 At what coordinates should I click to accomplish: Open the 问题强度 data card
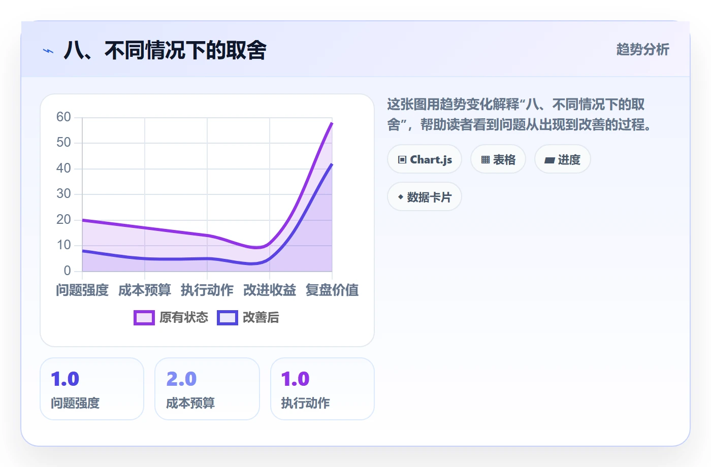92,389
